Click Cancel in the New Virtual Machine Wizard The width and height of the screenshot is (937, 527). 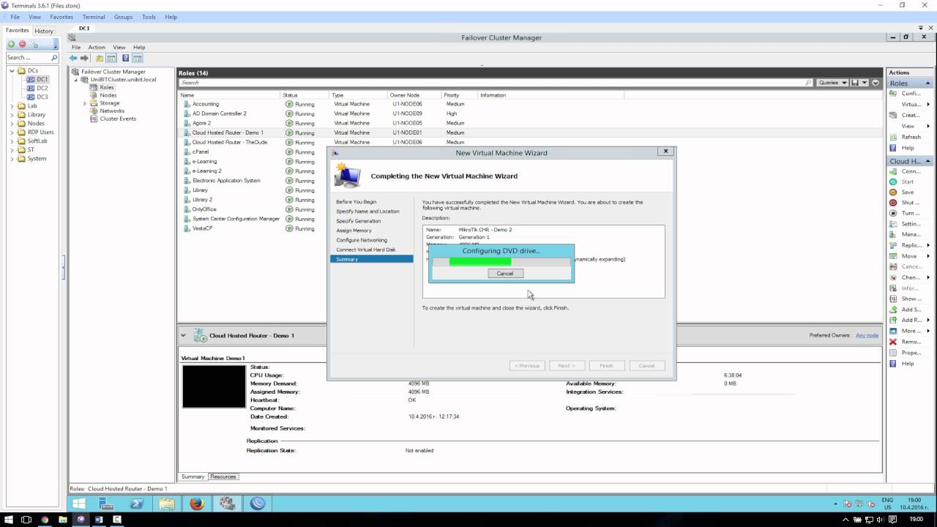pyautogui.click(x=646, y=365)
